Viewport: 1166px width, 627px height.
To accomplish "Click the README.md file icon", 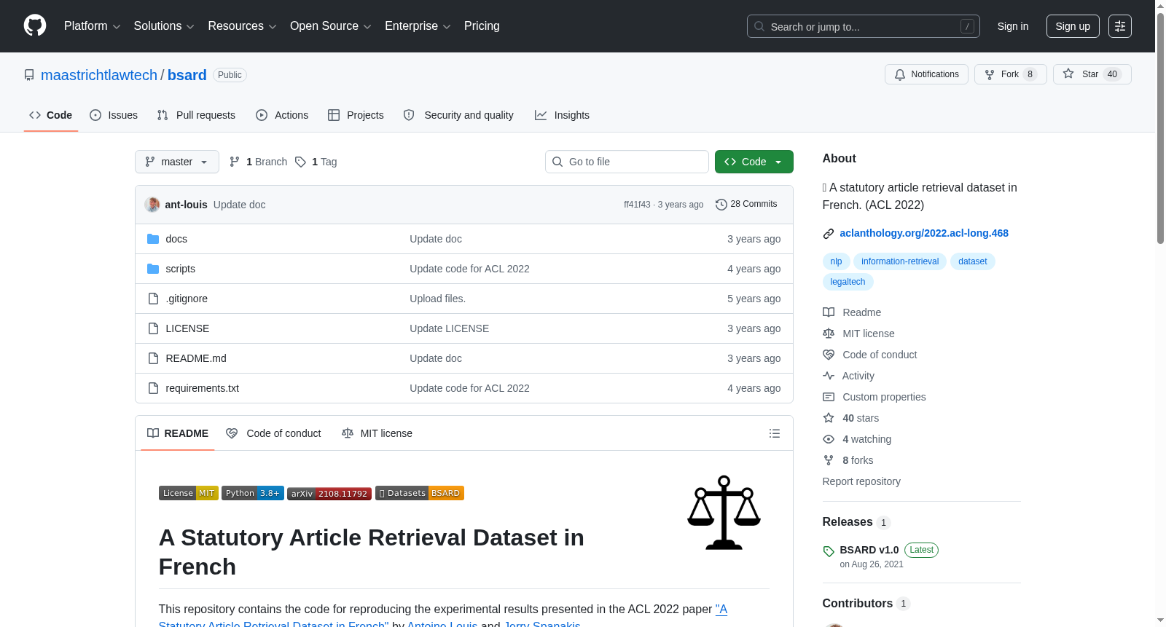I will (x=153, y=358).
